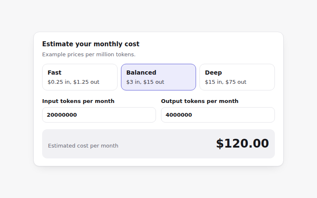Click the '$0.25 in, $1.25 out' price text
The width and height of the screenshot is (317, 198).
[73, 82]
